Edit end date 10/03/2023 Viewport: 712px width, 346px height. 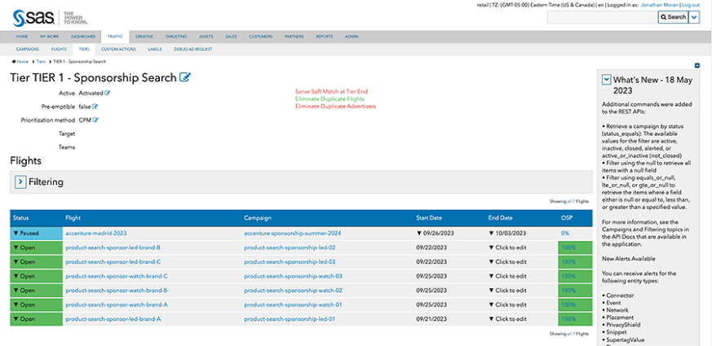(507, 234)
